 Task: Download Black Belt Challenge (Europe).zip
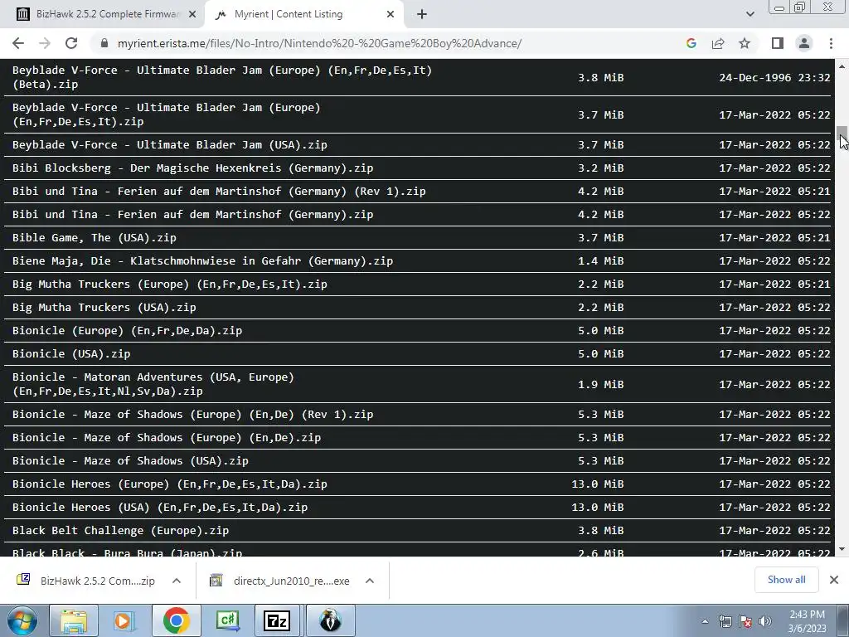click(x=120, y=531)
